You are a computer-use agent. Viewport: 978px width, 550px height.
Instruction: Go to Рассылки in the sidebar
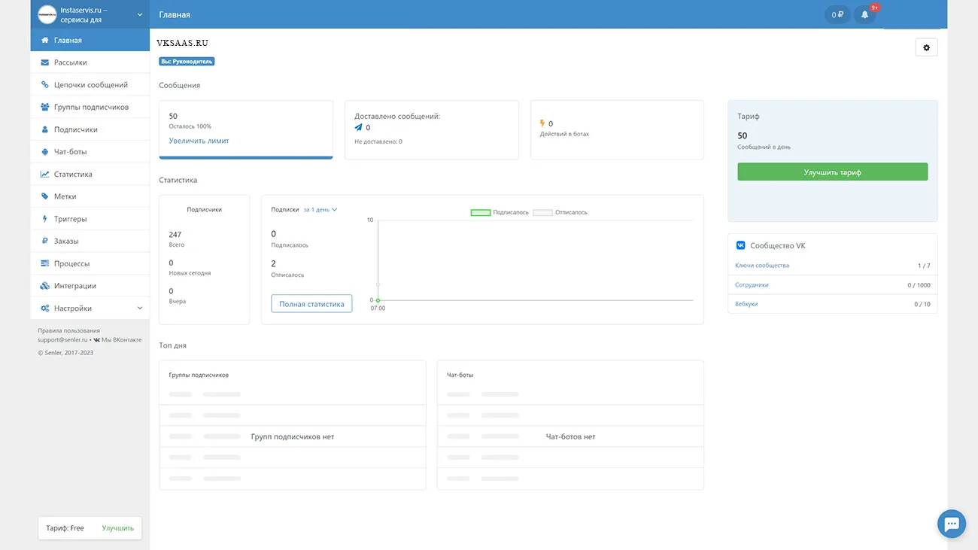[70, 62]
